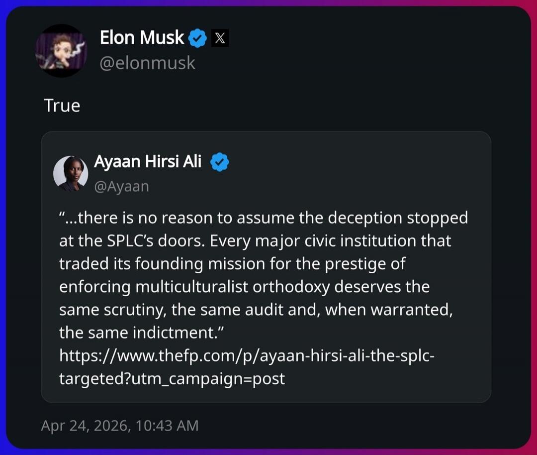Select the word True in the tweet
The image size is (537, 455).
[x=61, y=105]
